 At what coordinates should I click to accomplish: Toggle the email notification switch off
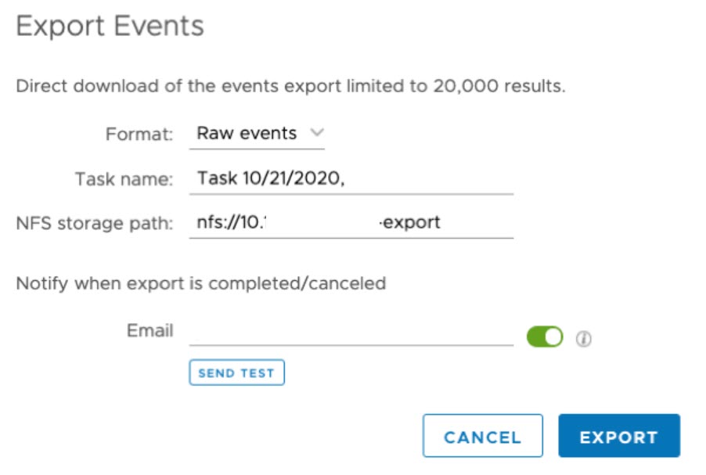[545, 337]
